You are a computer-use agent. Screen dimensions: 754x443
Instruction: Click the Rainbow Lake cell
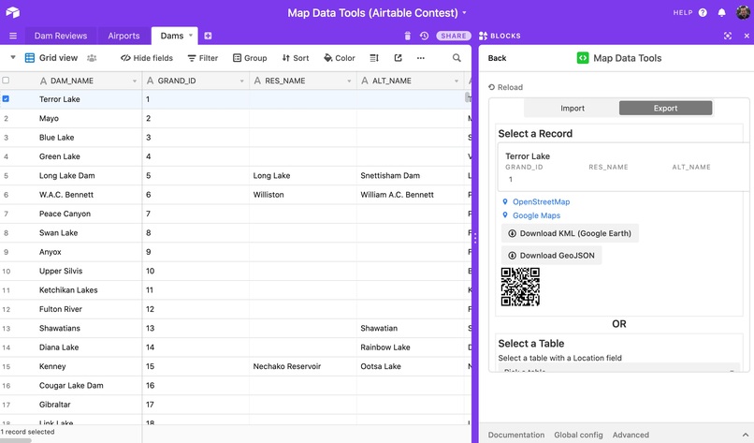point(385,347)
